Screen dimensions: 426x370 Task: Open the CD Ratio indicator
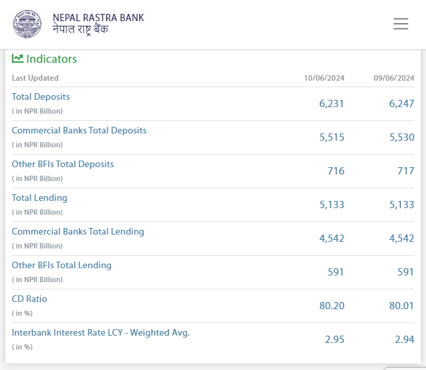(30, 299)
